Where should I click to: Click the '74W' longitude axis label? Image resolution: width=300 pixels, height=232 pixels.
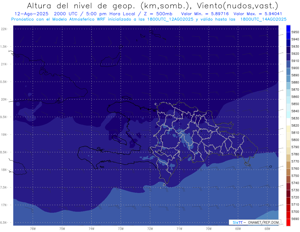click(91, 228)
